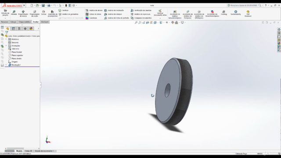Open Propriedades da seção tool
Image resolution: width=281 pixels, height=158 pixels.
click(x=35, y=14)
